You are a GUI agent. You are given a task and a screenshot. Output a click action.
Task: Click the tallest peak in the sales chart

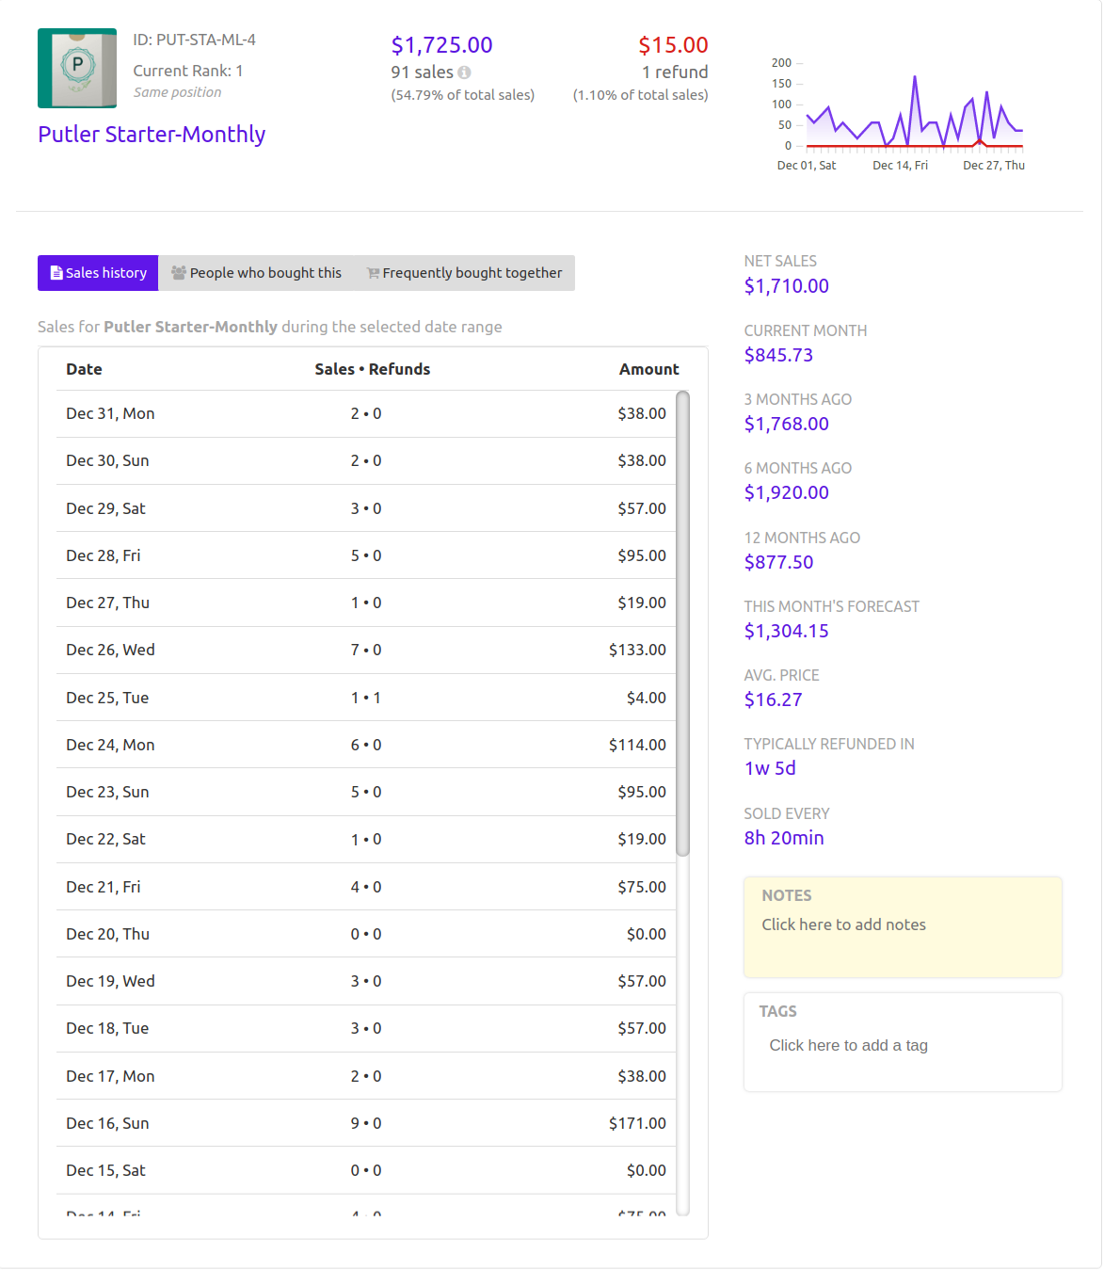pyautogui.click(x=915, y=78)
